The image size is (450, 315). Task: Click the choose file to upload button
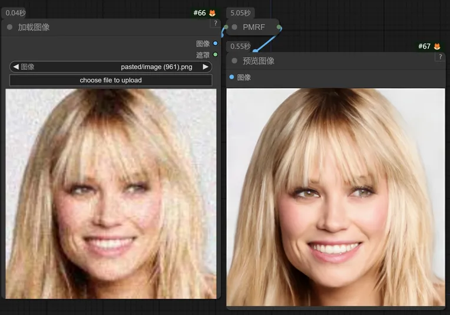tap(111, 80)
